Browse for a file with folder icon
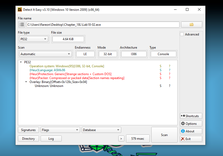This screenshot has width=223, height=156. 192,24
